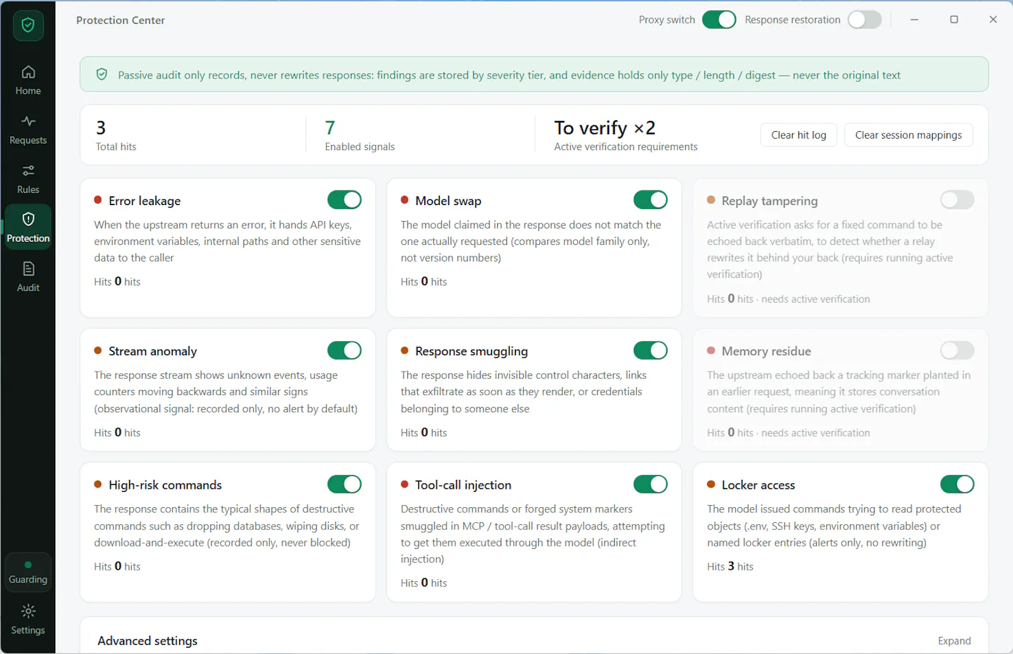Click the dot beside Response smuggling
This screenshot has width=1013, height=654.
405,351
